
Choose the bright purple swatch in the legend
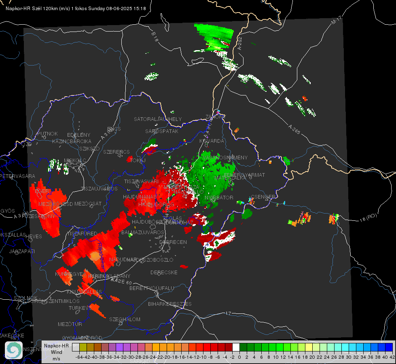click(119, 347)
